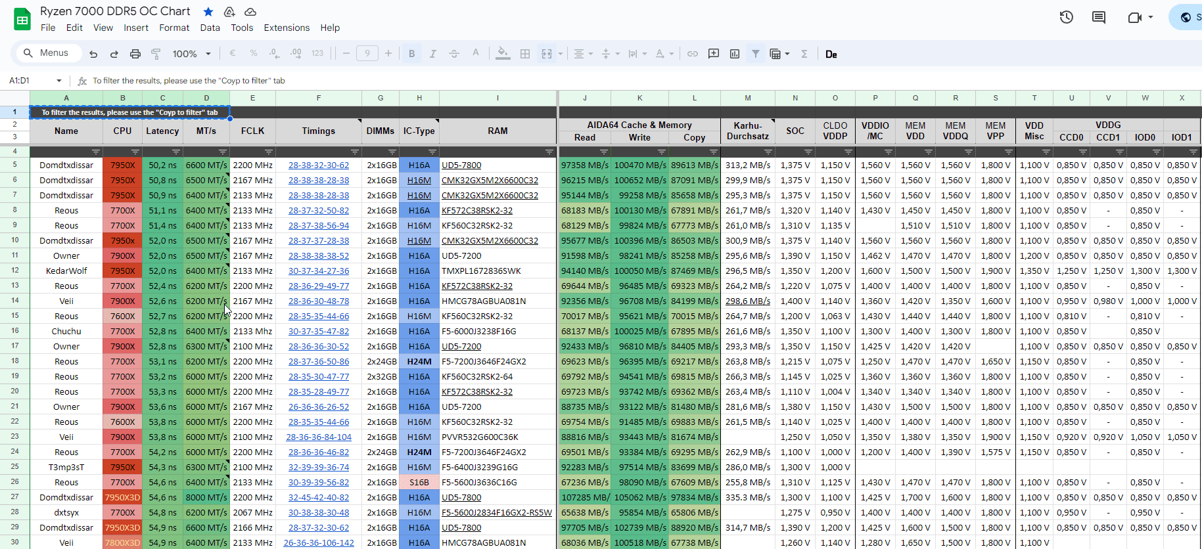
Task: Toggle the filter funnel button
Action: coord(756,54)
